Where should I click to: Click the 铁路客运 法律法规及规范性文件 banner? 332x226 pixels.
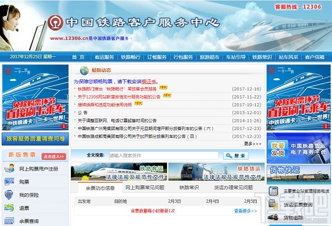(x=119, y=171)
